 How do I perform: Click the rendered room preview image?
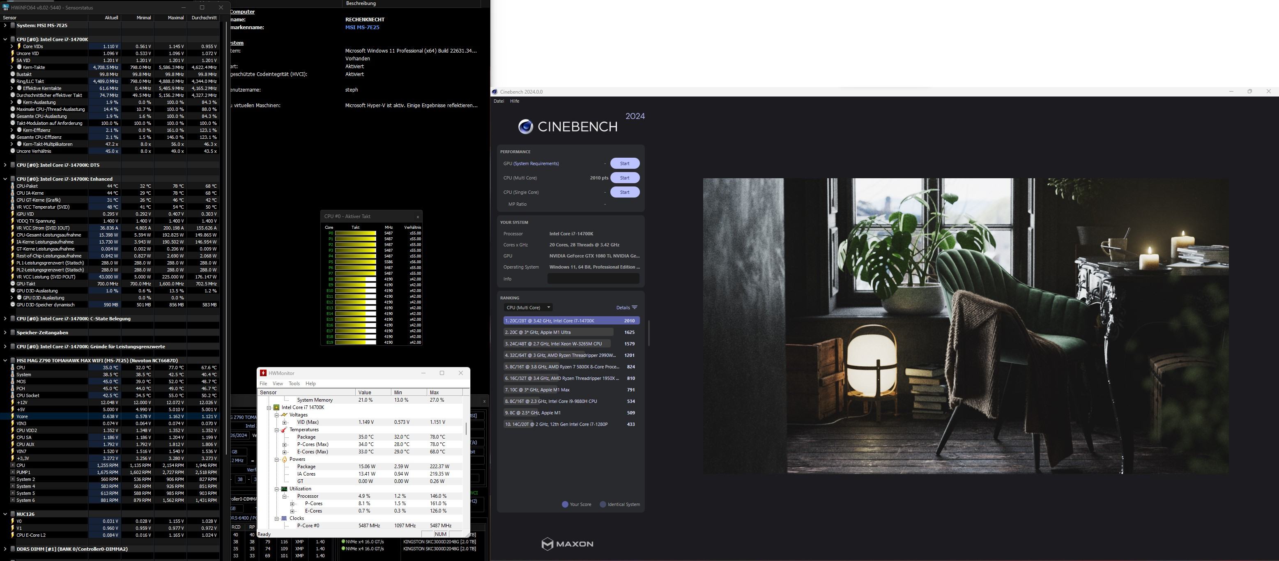(x=966, y=326)
